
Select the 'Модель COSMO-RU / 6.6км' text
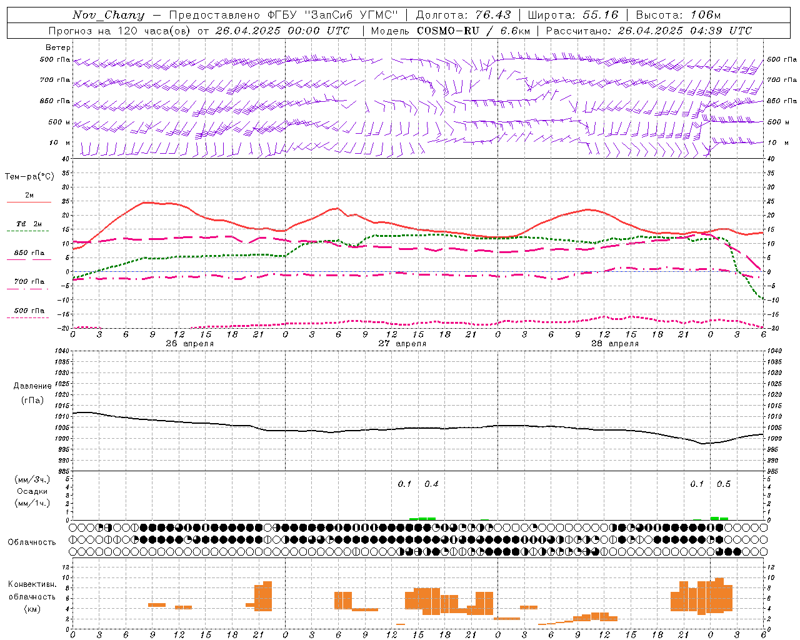[451, 31]
